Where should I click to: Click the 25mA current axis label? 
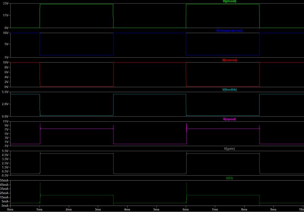tap(4, 193)
